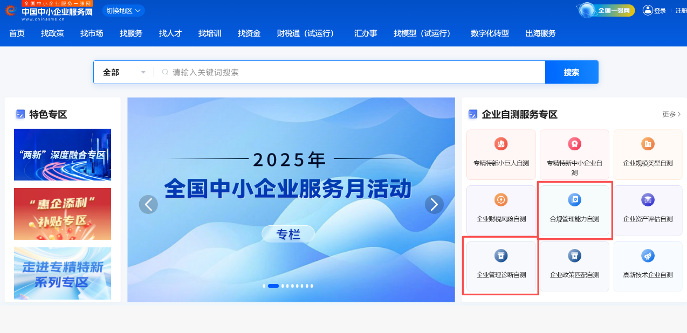Image resolution: width=687 pixels, height=333 pixels.
Task: Open the 全部 search category dropdown
Action: pos(124,72)
